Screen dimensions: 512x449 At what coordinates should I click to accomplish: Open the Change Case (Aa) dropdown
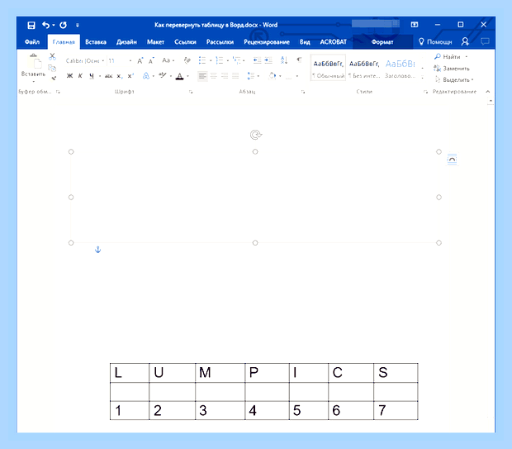coord(168,60)
